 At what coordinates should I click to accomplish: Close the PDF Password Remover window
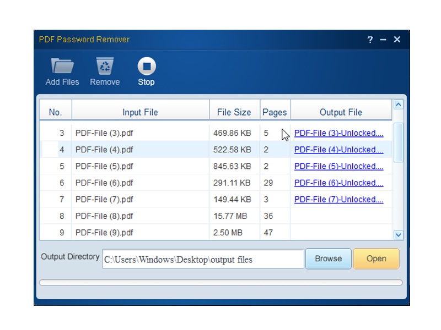(x=397, y=39)
